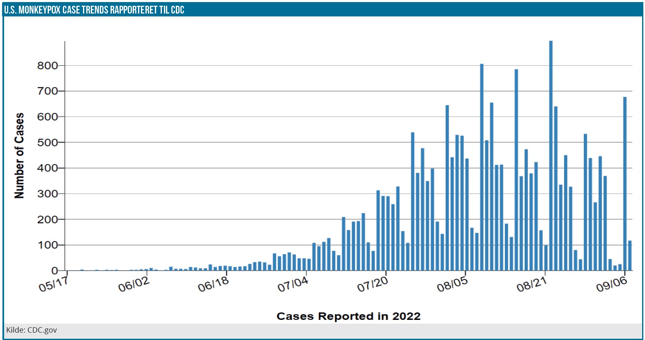Click the 09/06 date label

point(611,284)
